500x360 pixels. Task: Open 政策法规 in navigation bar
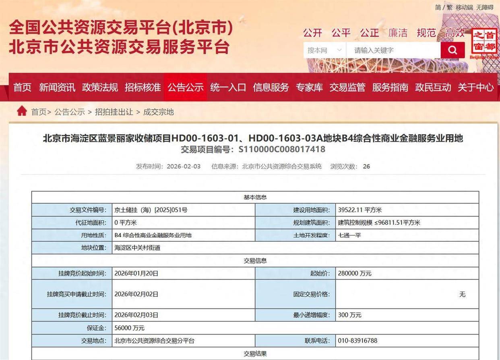point(100,87)
